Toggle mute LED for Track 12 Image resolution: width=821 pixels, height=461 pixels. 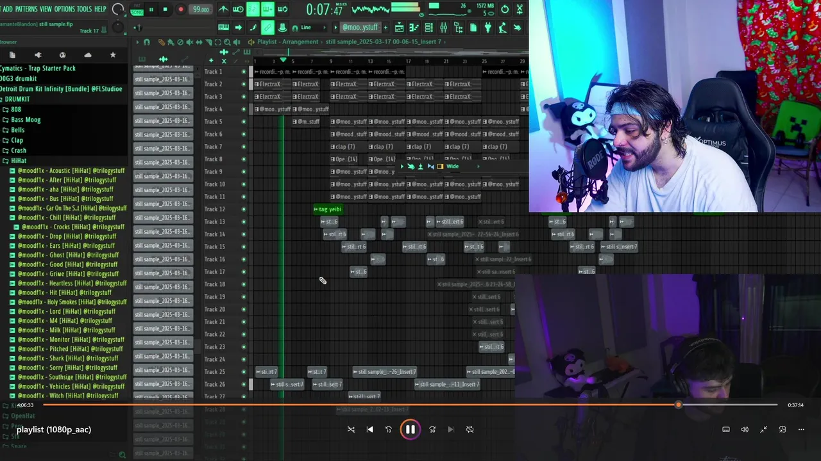244,209
